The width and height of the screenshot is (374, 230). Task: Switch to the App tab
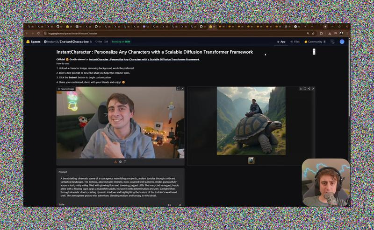(281, 42)
